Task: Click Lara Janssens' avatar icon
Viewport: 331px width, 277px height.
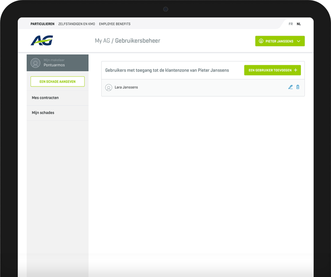Action: (x=108, y=88)
